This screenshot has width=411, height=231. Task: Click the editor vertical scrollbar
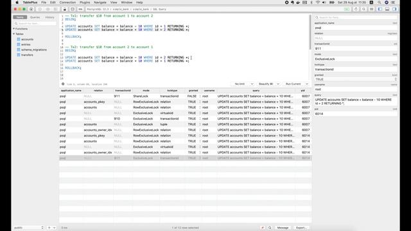tap(310, 33)
